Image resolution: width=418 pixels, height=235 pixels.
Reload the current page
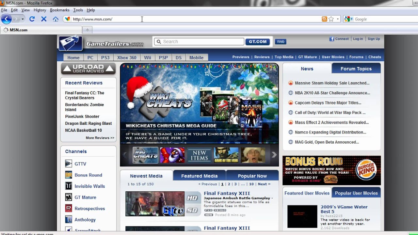(32, 19)
